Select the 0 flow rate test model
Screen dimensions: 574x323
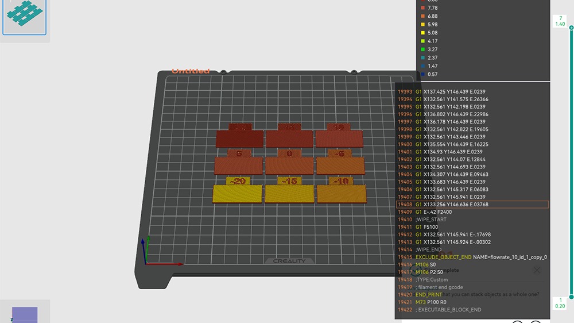pos(290,164)
